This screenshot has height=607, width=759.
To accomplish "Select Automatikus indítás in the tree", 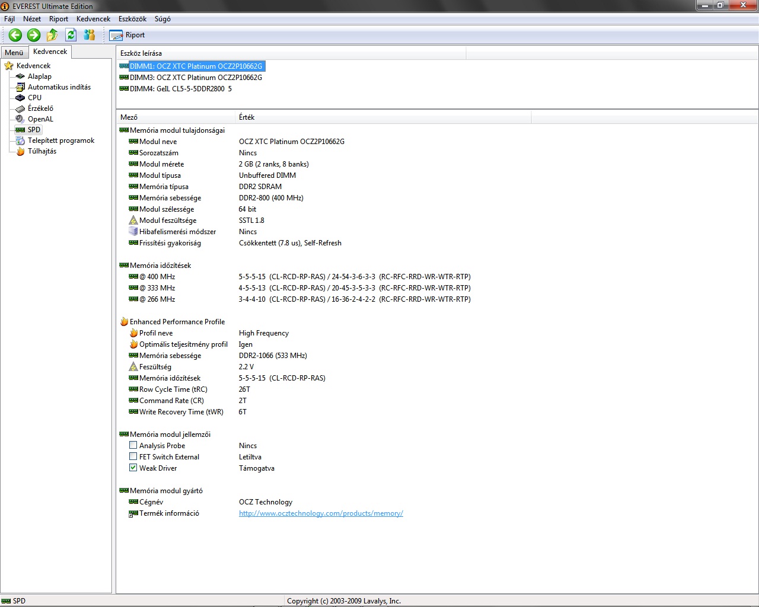I will [59, 87].
